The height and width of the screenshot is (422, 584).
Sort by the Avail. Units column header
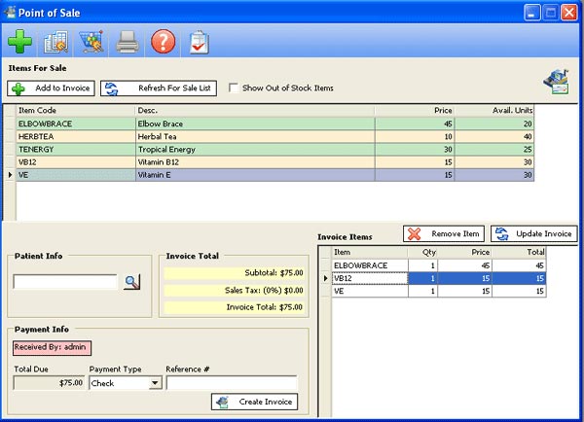[494, 111]
